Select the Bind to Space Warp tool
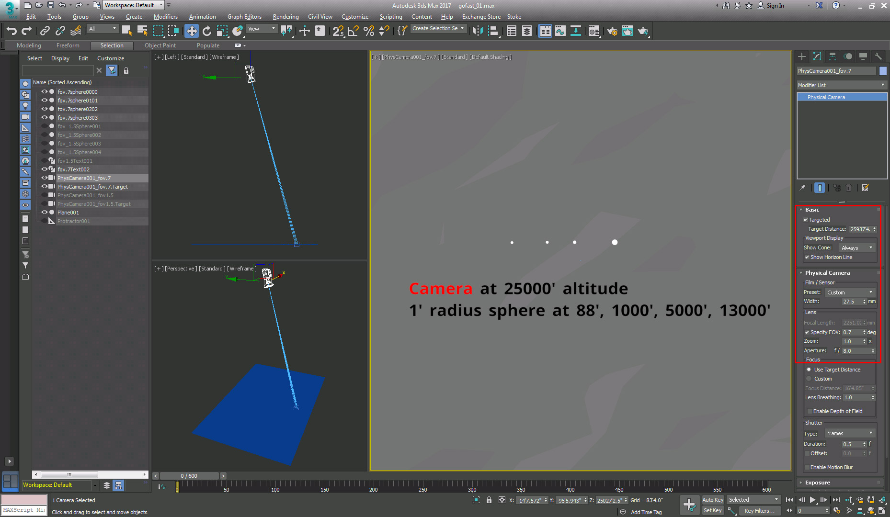 click(x=76, y=31)
